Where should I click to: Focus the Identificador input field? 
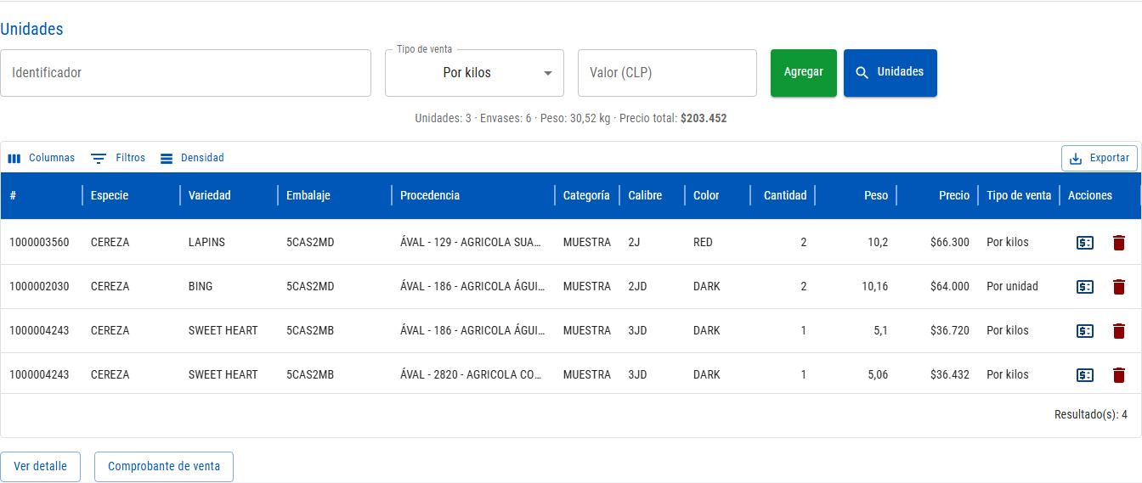tap(185, 73)
